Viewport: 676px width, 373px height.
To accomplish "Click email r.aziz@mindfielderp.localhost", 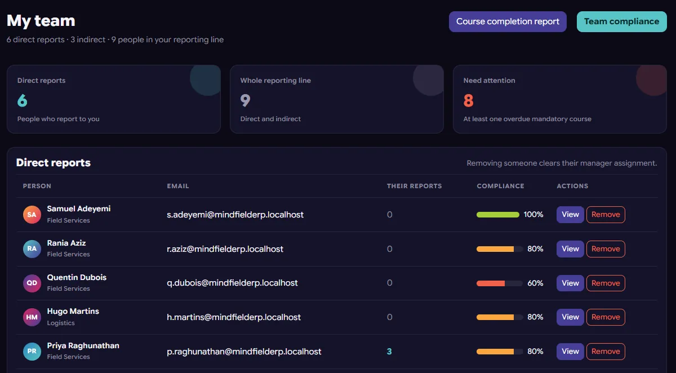I will pyautogui.click(x=225, y=249).
